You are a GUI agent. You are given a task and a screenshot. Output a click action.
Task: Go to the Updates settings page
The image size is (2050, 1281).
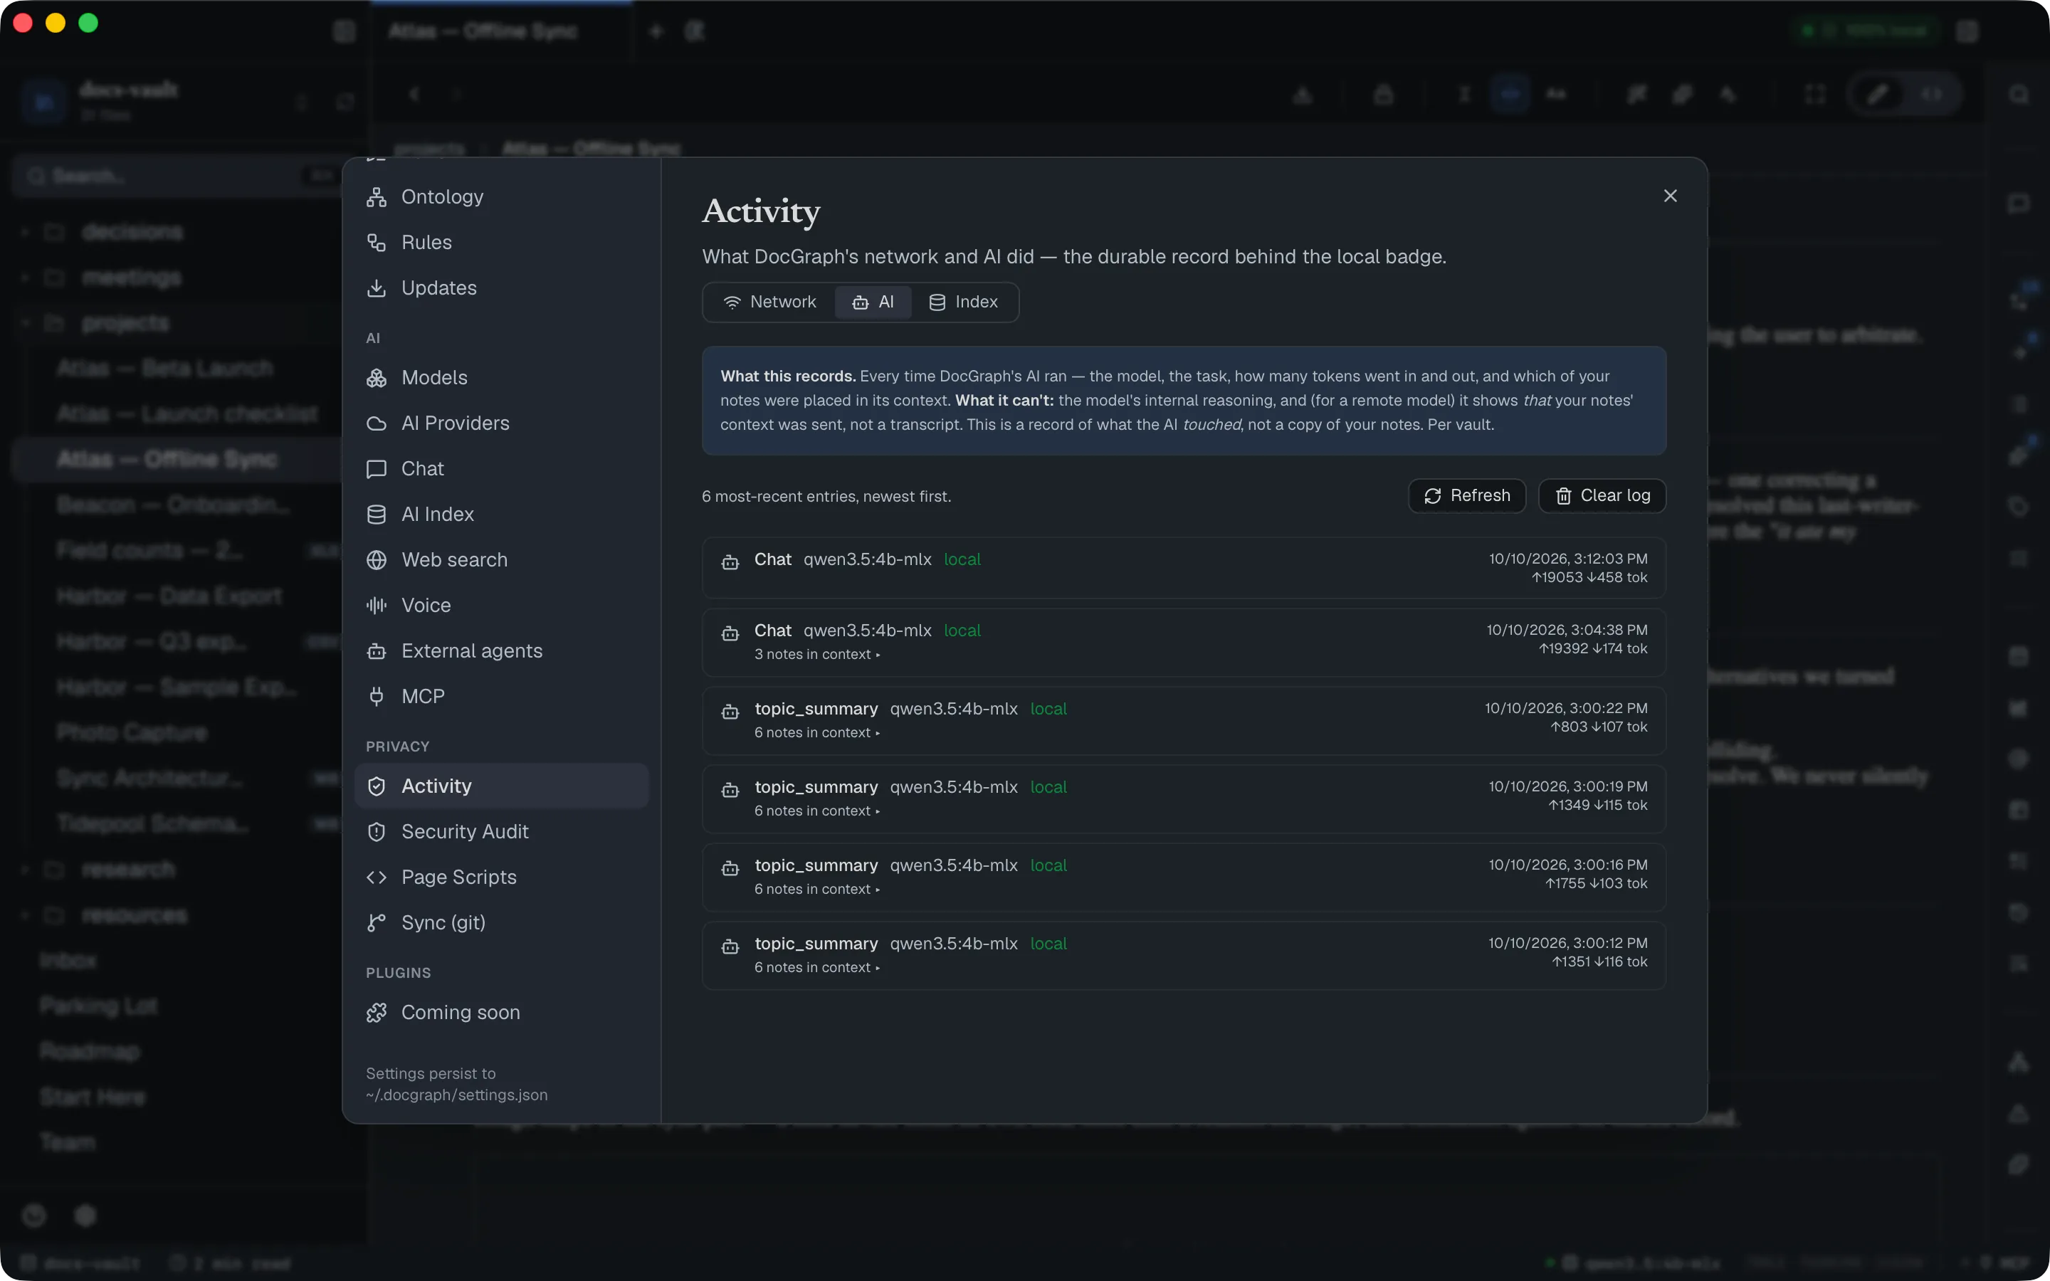(x=502, y=288)
